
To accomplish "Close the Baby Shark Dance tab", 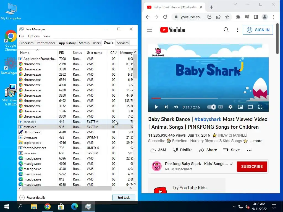I will [x=201, y=7].
